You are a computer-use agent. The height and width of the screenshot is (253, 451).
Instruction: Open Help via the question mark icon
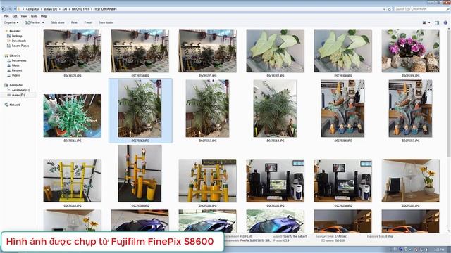coord(445,22)
